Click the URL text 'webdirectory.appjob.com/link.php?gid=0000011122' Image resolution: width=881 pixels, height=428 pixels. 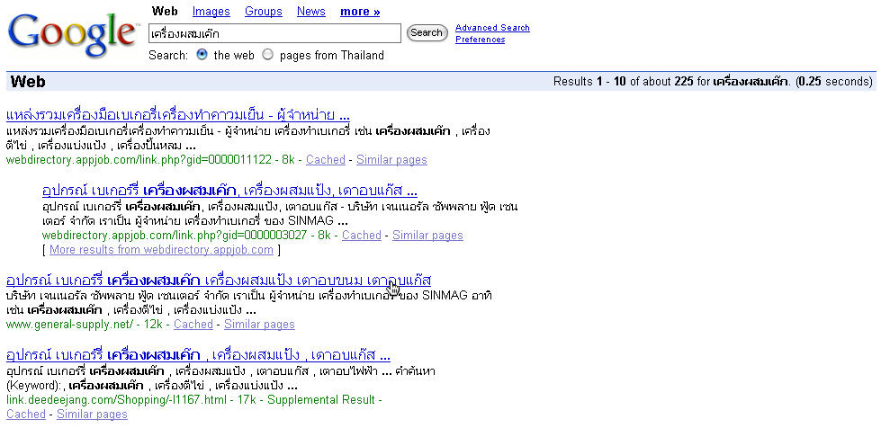click(139, 159)
